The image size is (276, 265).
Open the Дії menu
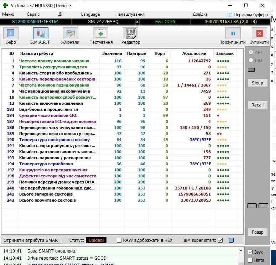coord(61,14)
